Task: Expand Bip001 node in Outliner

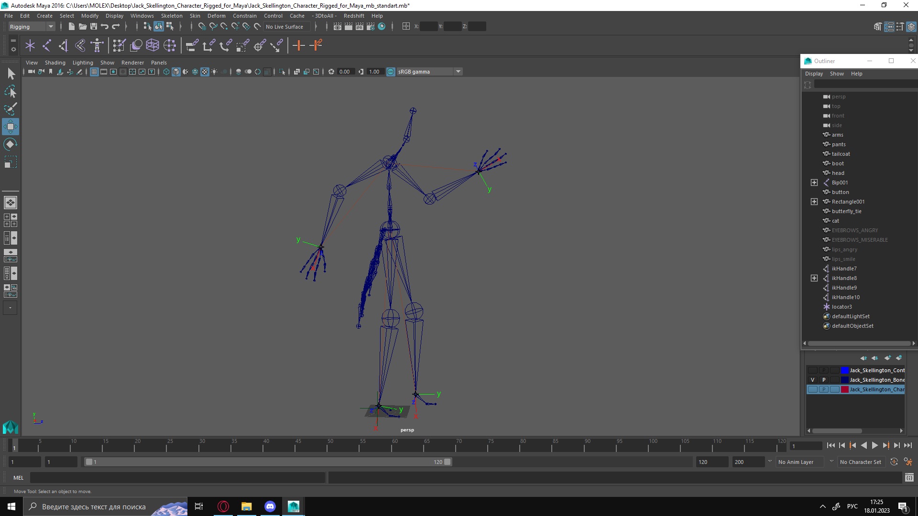Action: tap(814, 182)
